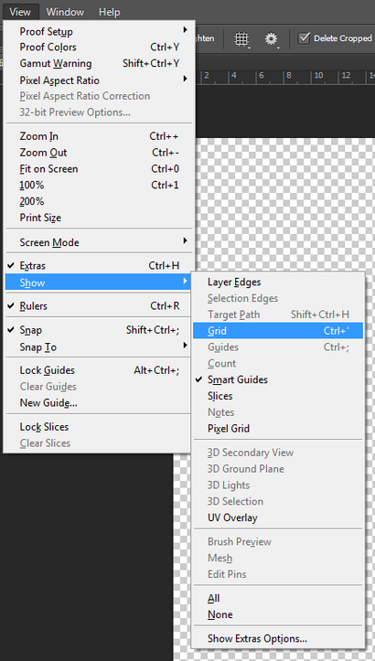Open the crop settings gear icon
This screenshot has height=661, width=375.
272,39
